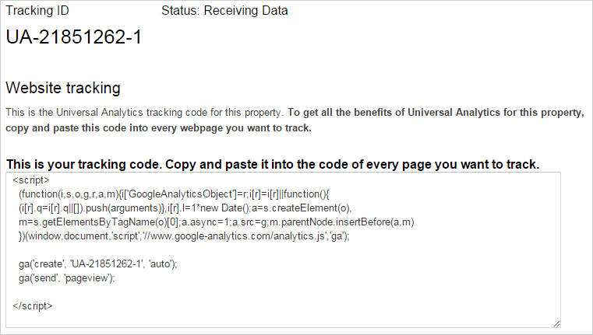Click the Universal Analytics description sentence
Viewport: 593px width, 335px height.
click(144, 113)
